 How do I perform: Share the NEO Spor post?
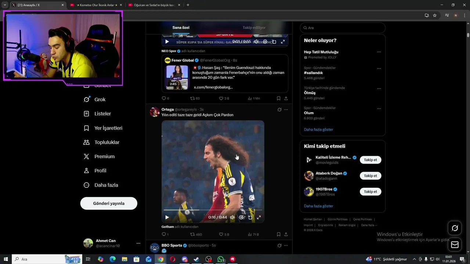click(x=286, y=98)
